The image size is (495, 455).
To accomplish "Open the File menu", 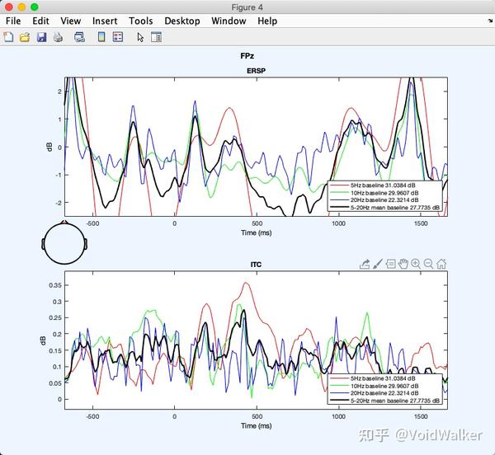I will point(13,21).
